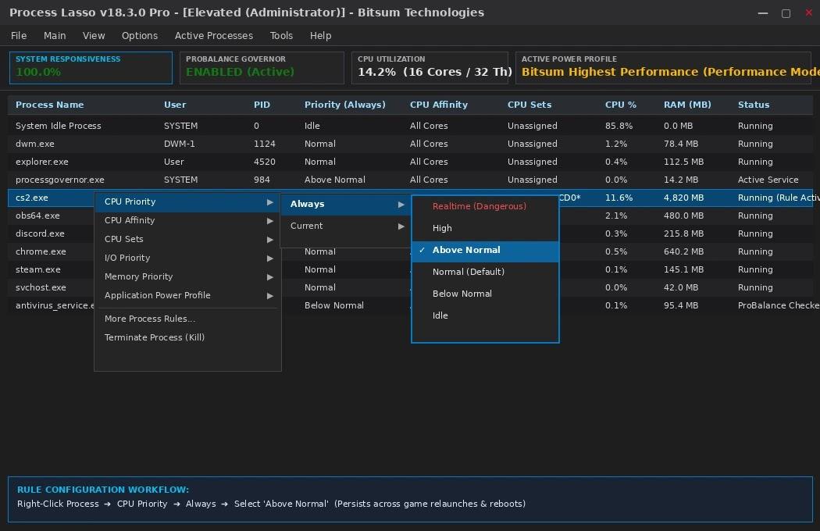Select CPU Affinity in context menu
This screenshot has height=531, width=820.
coord(187,221)
